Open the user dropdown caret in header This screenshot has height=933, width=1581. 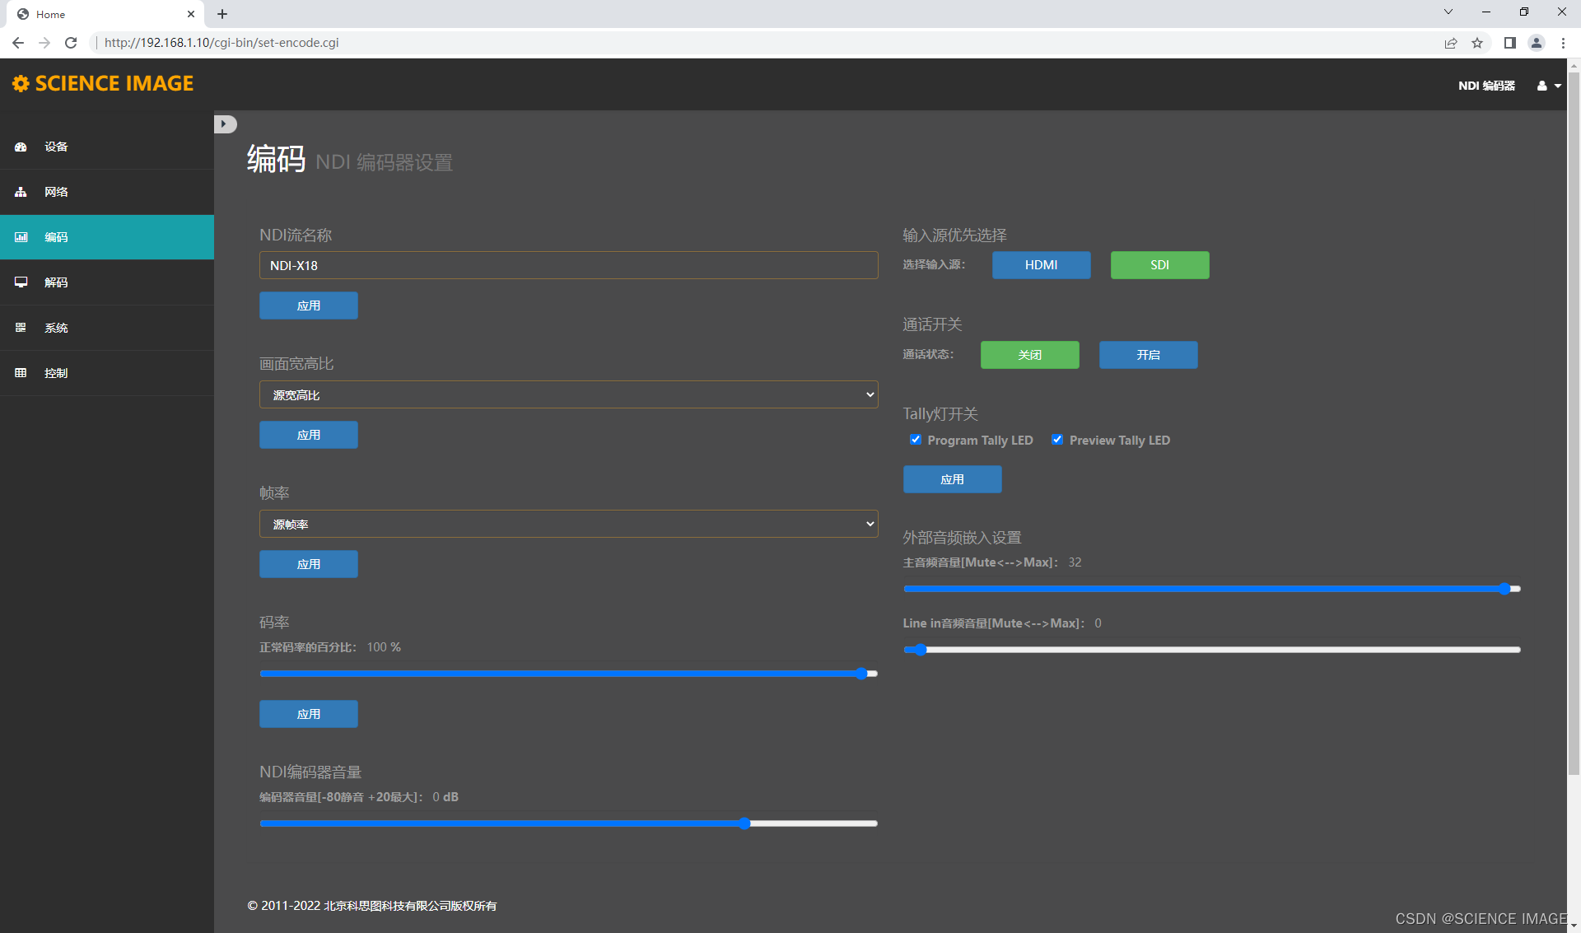coord(1558,86)
